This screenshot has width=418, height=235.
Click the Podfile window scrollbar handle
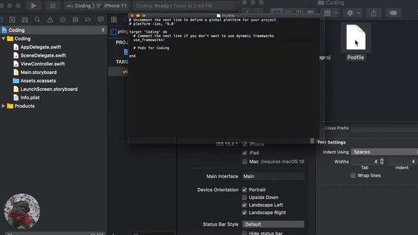click(x=312, y=141)
